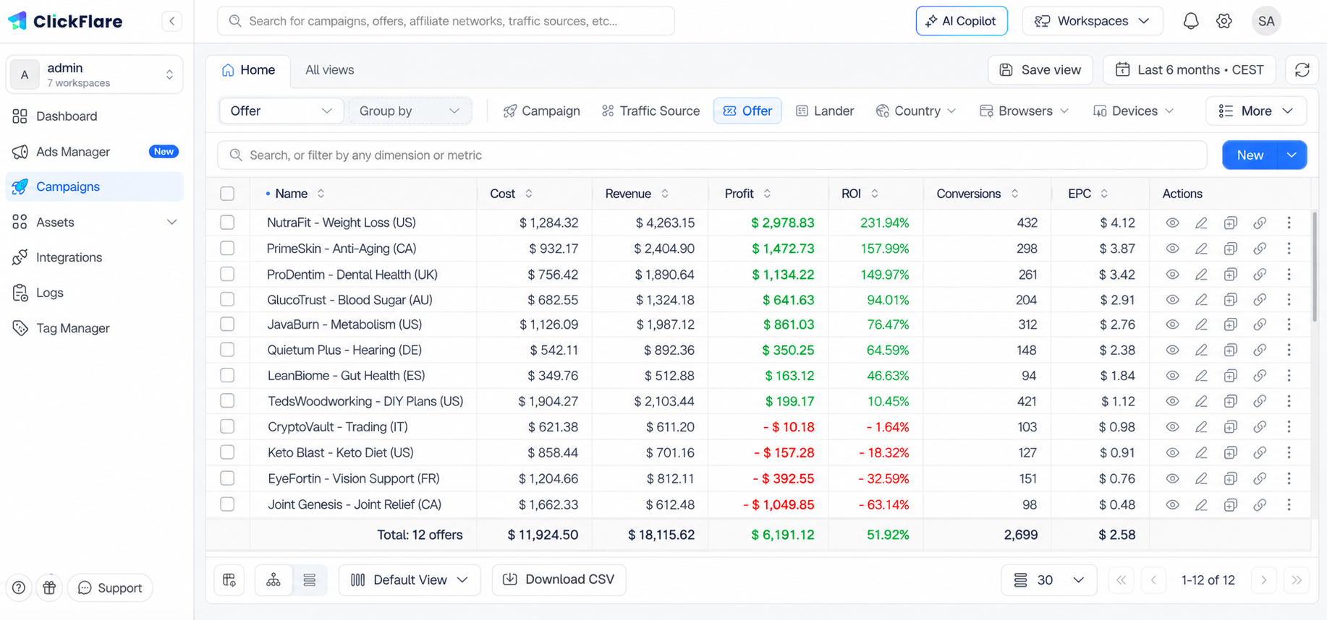The width and height of the screenshot is (1327, 620).
Task: Open more actions for Joint Genesis row
Action: [1289, 505]
